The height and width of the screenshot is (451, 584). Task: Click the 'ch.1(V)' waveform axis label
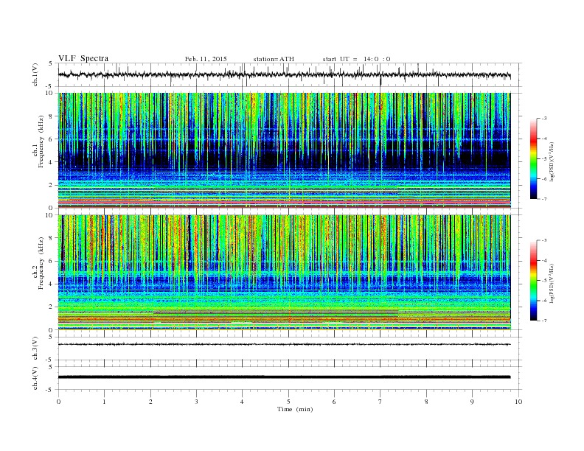tap(35, 74)
